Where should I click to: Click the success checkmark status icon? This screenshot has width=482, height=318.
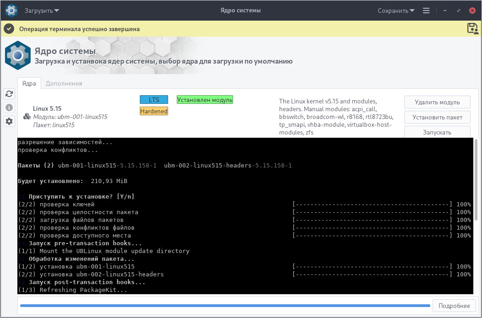pyautogui.click(x=9, y=29)
